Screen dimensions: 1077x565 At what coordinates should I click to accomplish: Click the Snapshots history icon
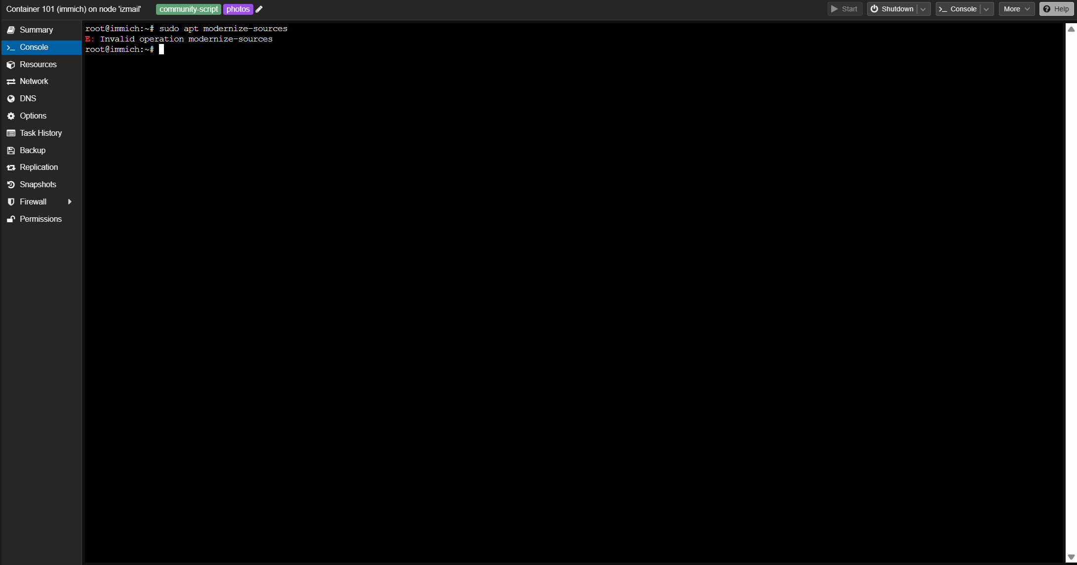(11, 185)
